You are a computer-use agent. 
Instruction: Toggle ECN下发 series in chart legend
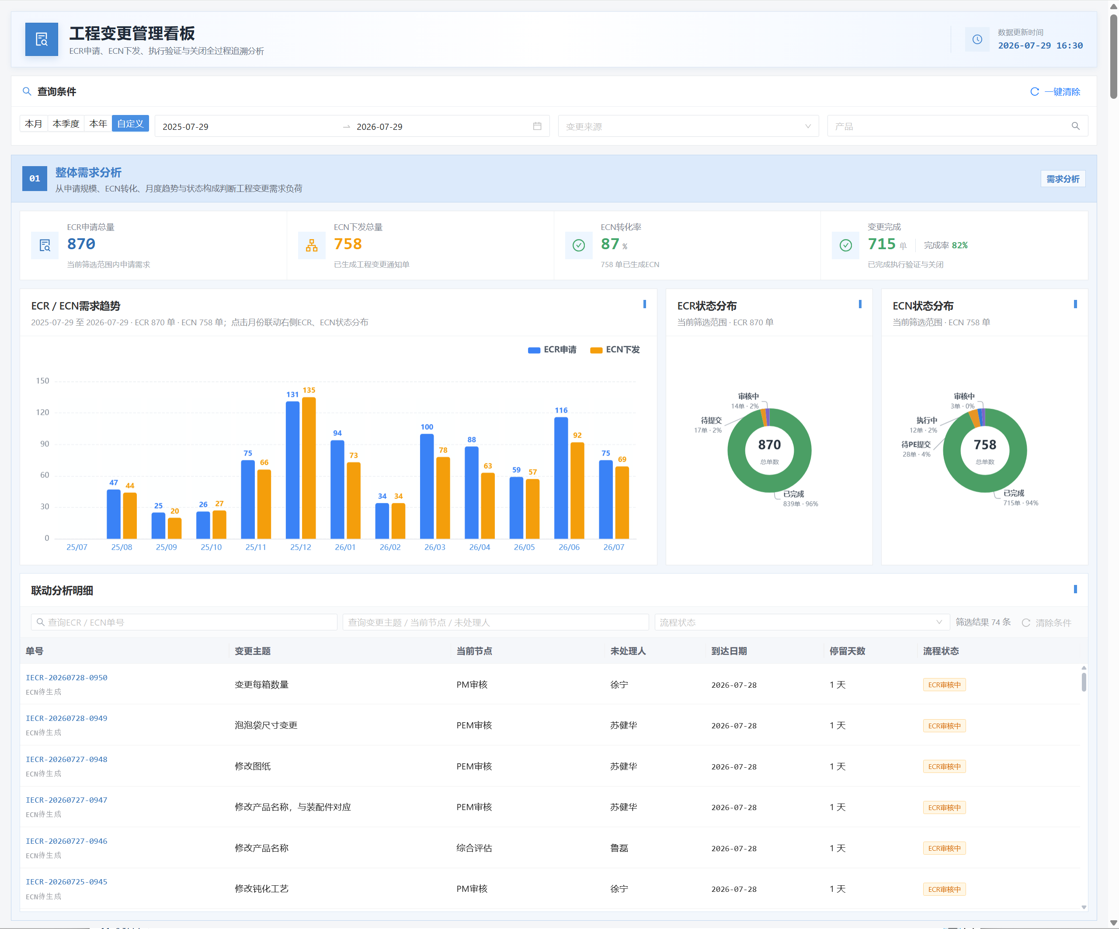click(615, 350)
